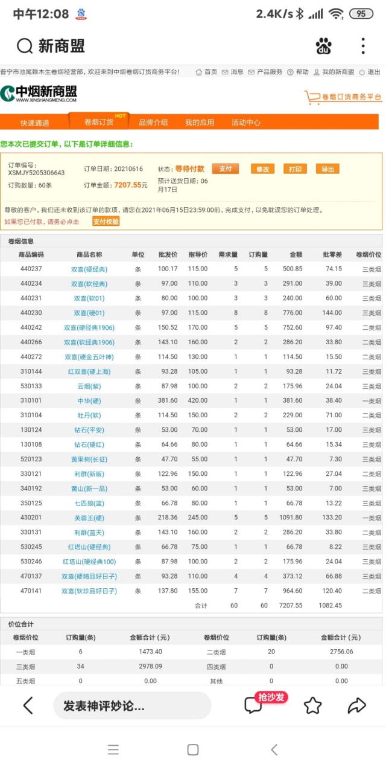Click the 支付校验 button
The width and height of the screenshot is (386, 773).
point(106,222)
